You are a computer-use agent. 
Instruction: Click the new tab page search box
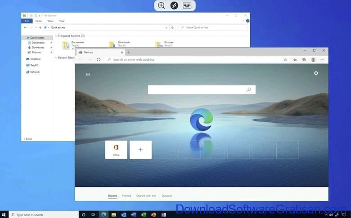(202, 90)
